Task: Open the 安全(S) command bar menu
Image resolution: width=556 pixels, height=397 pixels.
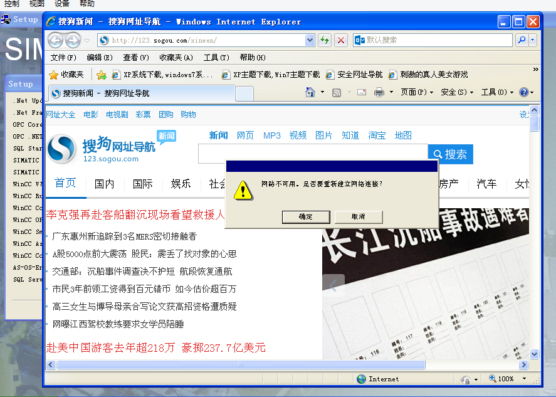Action: tap(457, 92)
